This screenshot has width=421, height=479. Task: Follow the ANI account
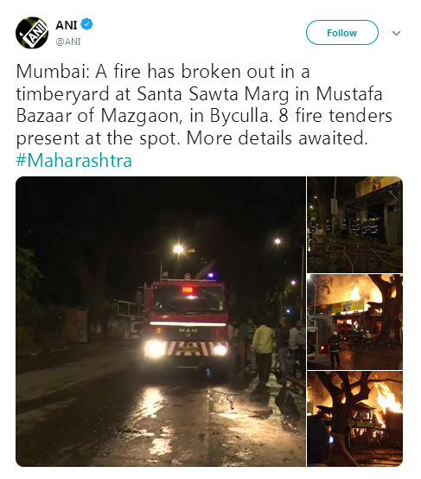[x=341, y=33]
